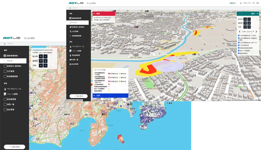Collapse the green 操作 panel via its chevron
Screen dimensions: 261x150
pos(257,13)
